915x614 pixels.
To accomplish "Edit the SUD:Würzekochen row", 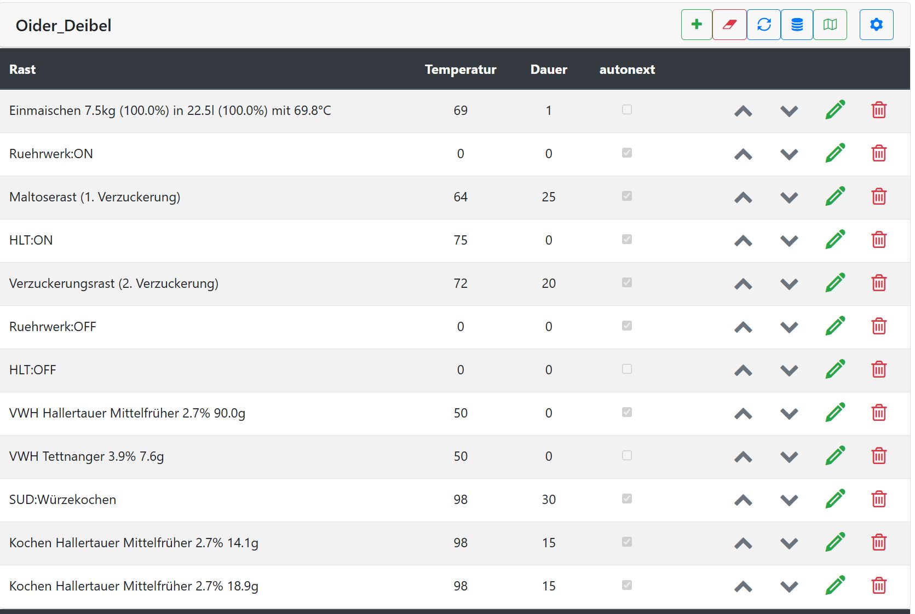I will click(835, 499).
